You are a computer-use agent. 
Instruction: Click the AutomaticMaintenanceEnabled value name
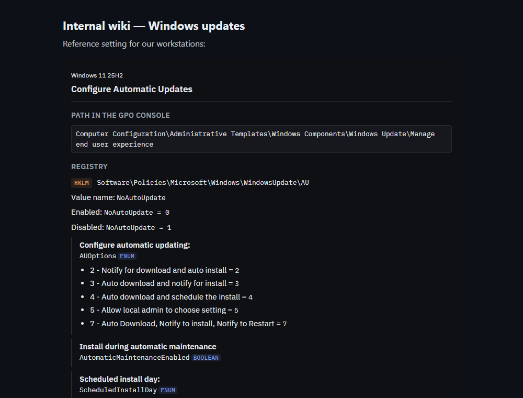click(134, 358)
